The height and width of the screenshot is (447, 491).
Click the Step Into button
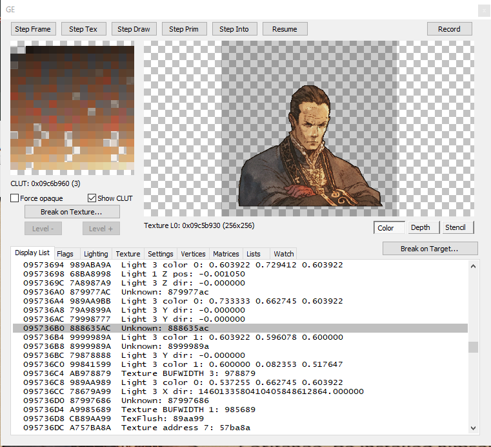click(x=235, y=29)
